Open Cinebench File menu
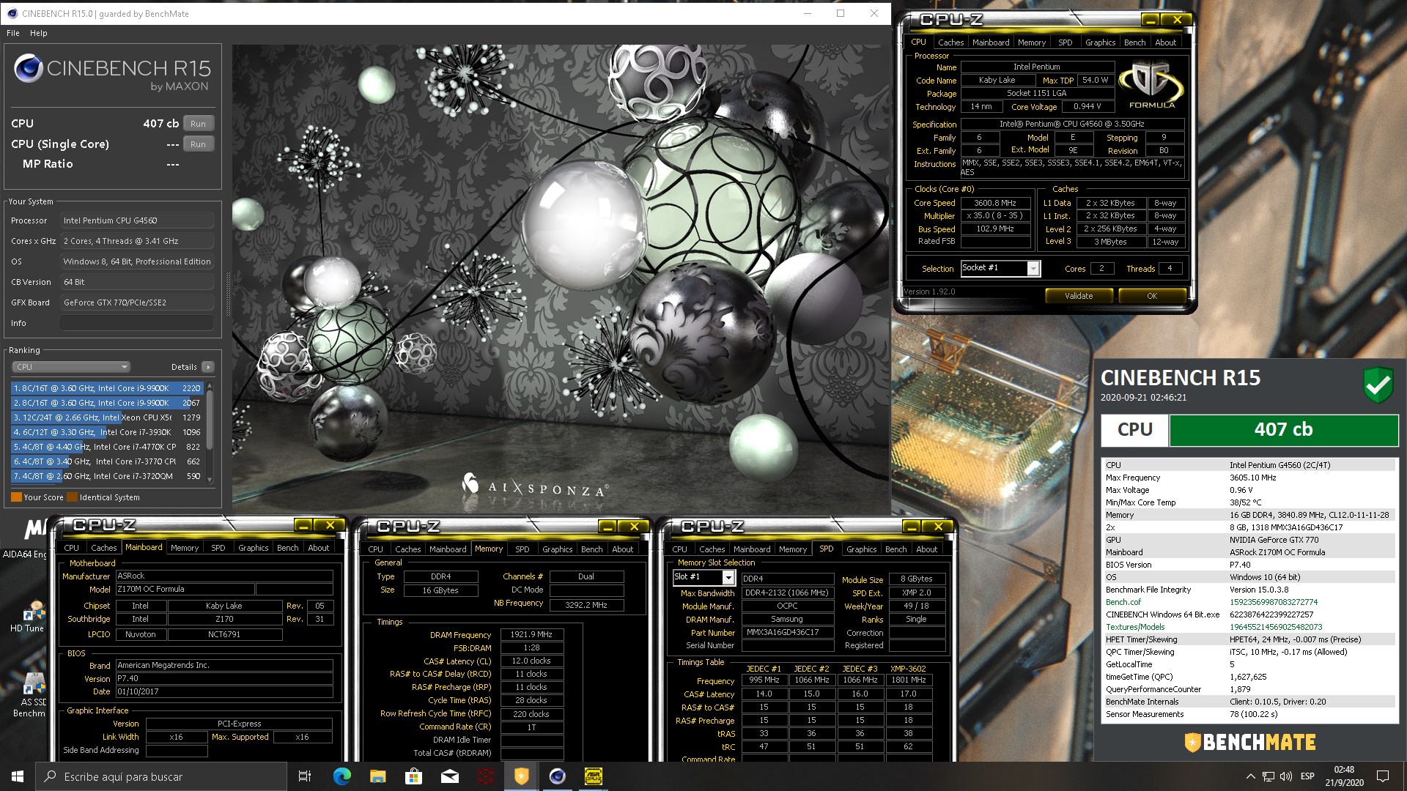The image size is (1407, 791). pos(13,33)
